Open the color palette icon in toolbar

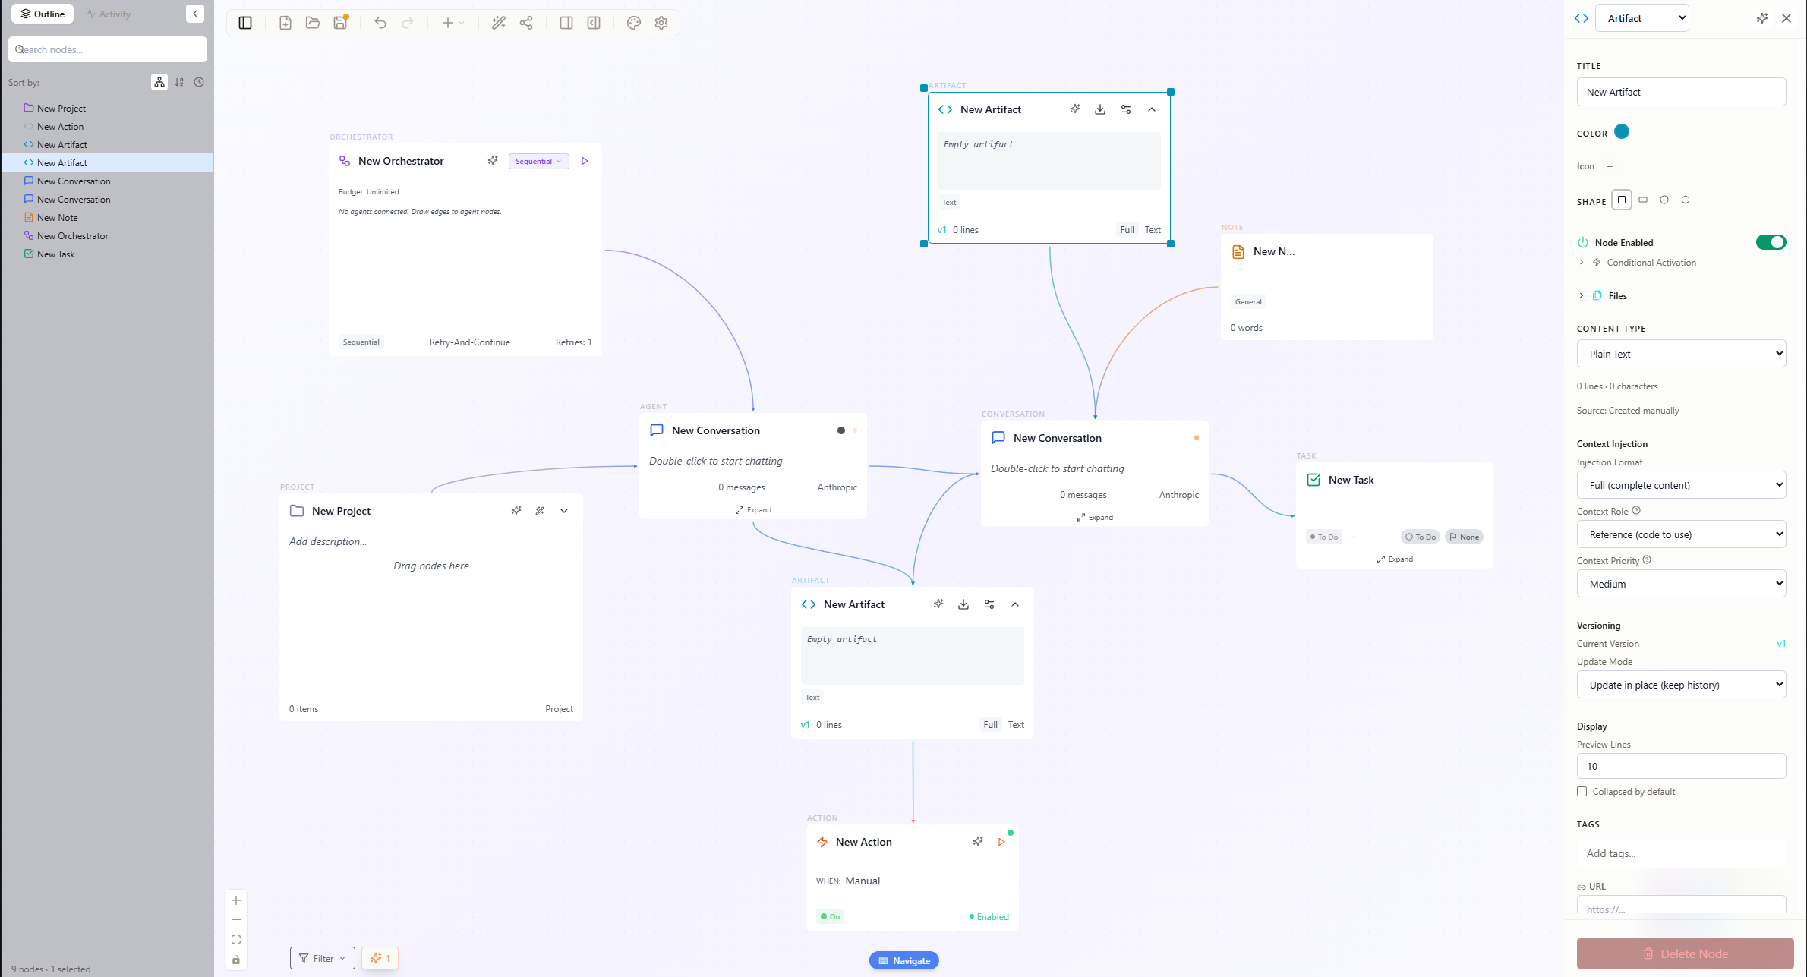tap(633, 23)
